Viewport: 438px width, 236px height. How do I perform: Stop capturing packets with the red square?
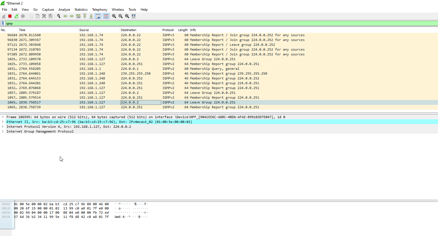click(x=10, y=16)
